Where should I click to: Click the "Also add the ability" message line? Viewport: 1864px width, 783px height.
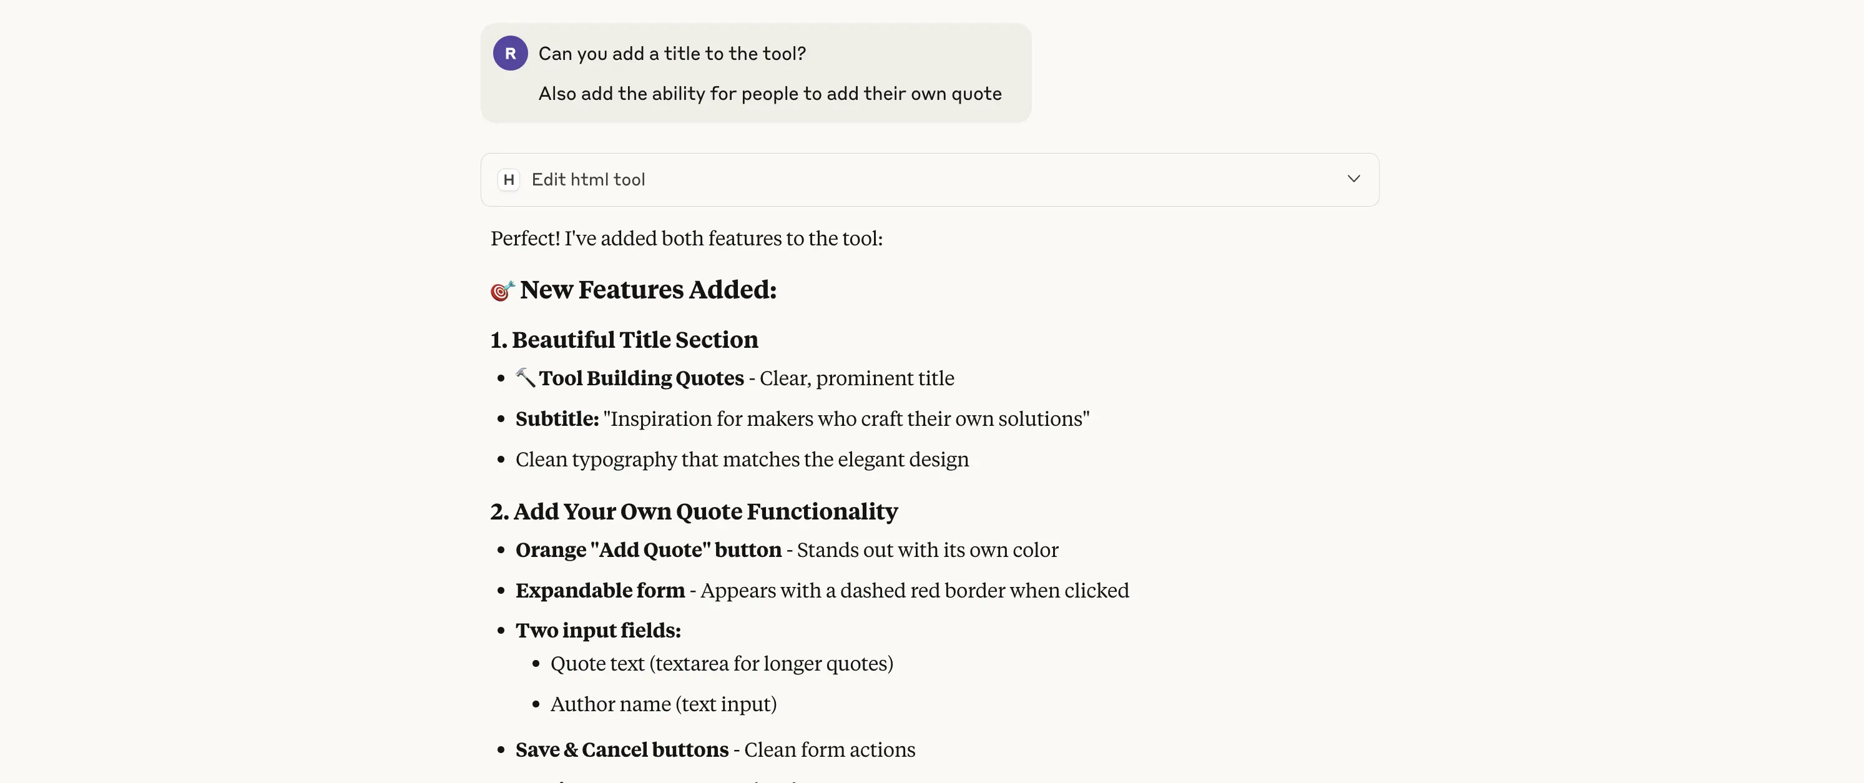[x=769, y=94]
